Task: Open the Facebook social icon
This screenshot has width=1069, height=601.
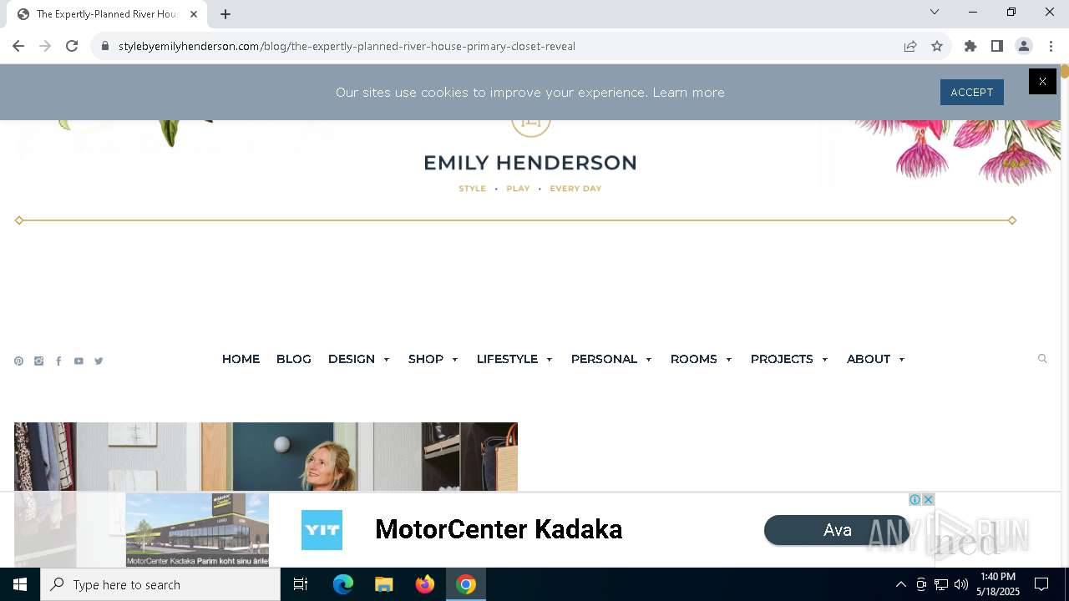Action: (x=58, y=361)
